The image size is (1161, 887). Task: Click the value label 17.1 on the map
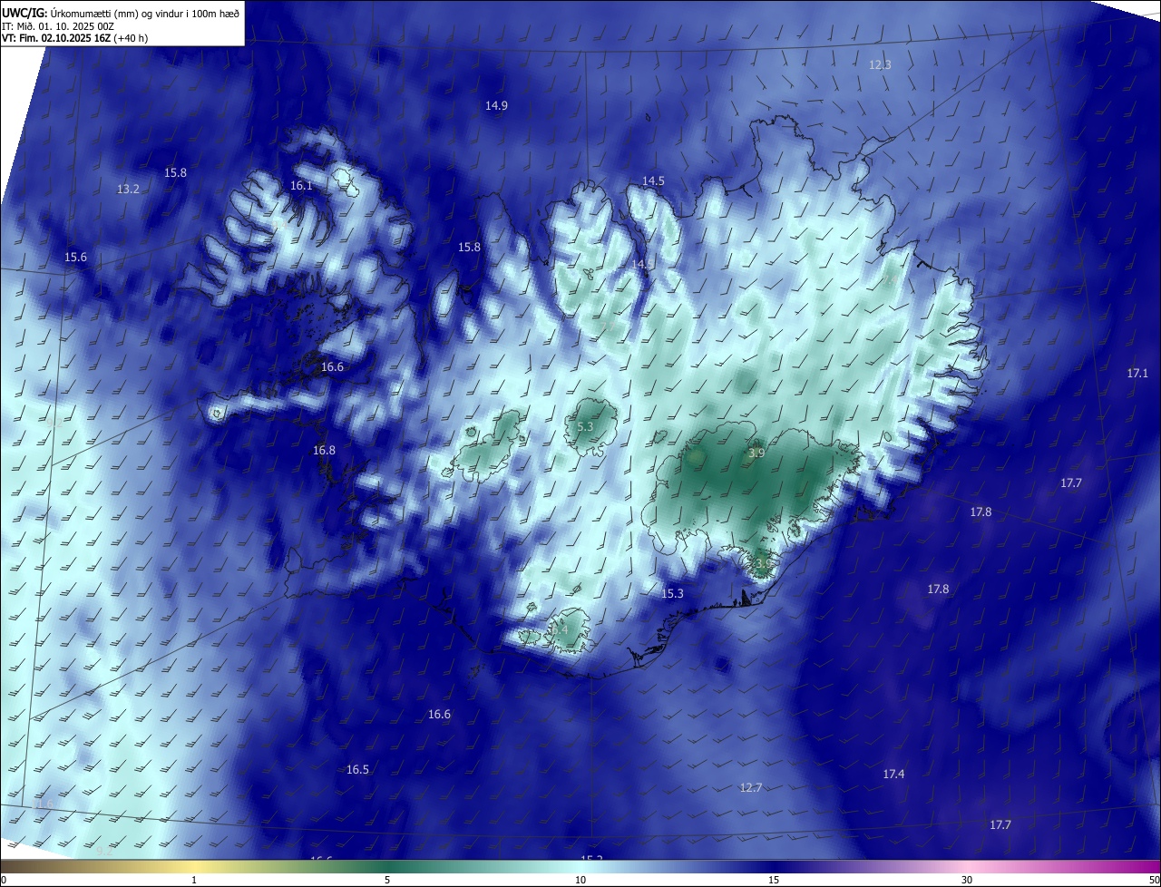click(x=1137, y=373)
